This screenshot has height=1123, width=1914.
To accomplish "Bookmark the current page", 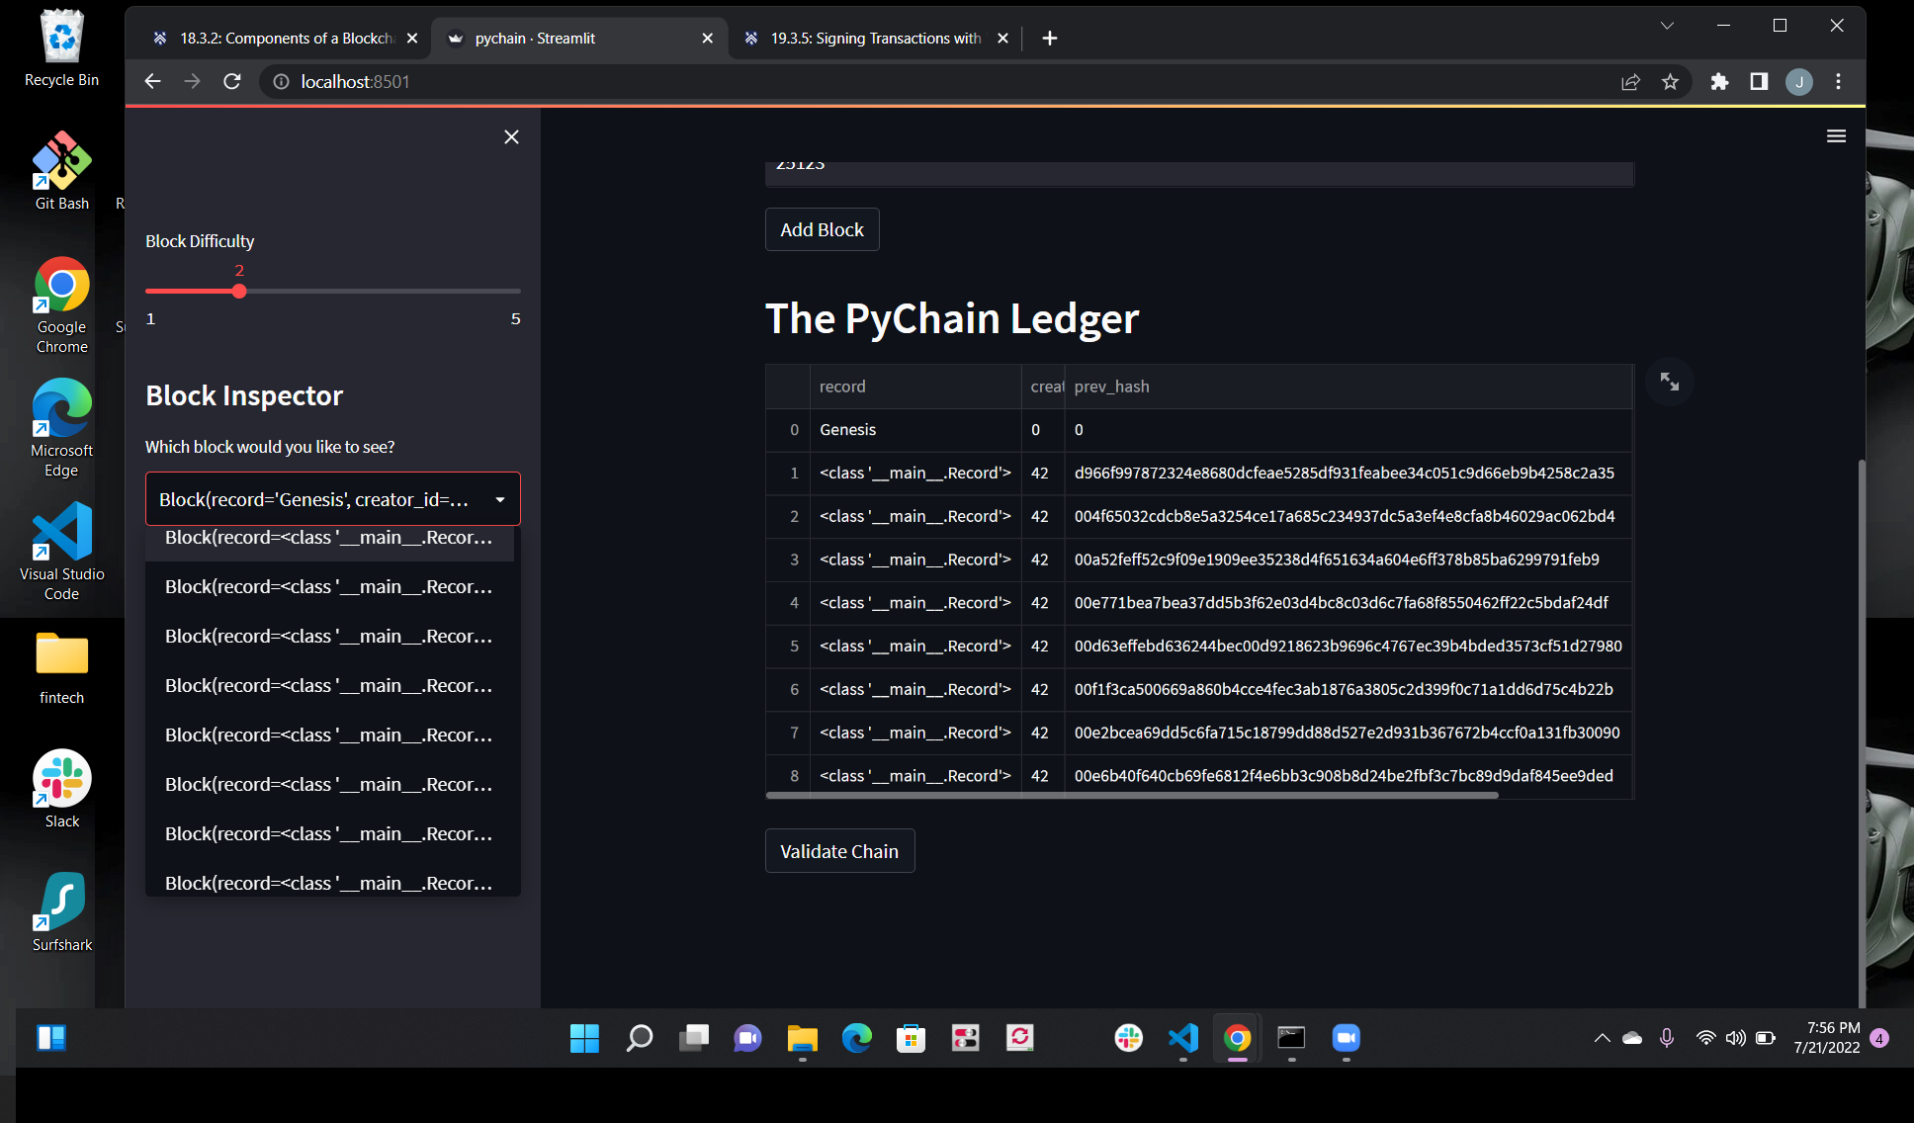I will [x=1672, y=82].
